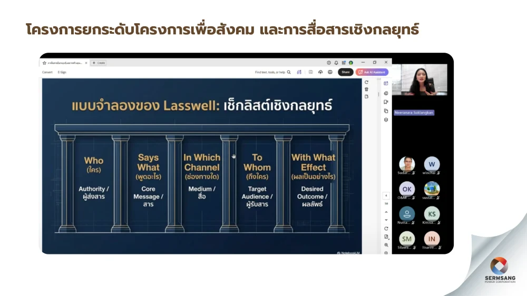Image resolution: width=527 pixels, height=296 pixels.
Task: Open the apps grid icon in title bar
Action: click(344, 63)
